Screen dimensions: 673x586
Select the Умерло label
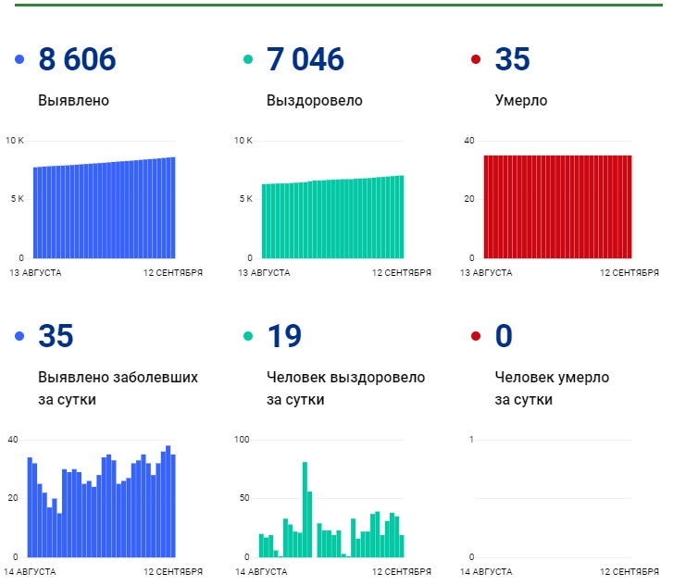(x=521, y=101)
